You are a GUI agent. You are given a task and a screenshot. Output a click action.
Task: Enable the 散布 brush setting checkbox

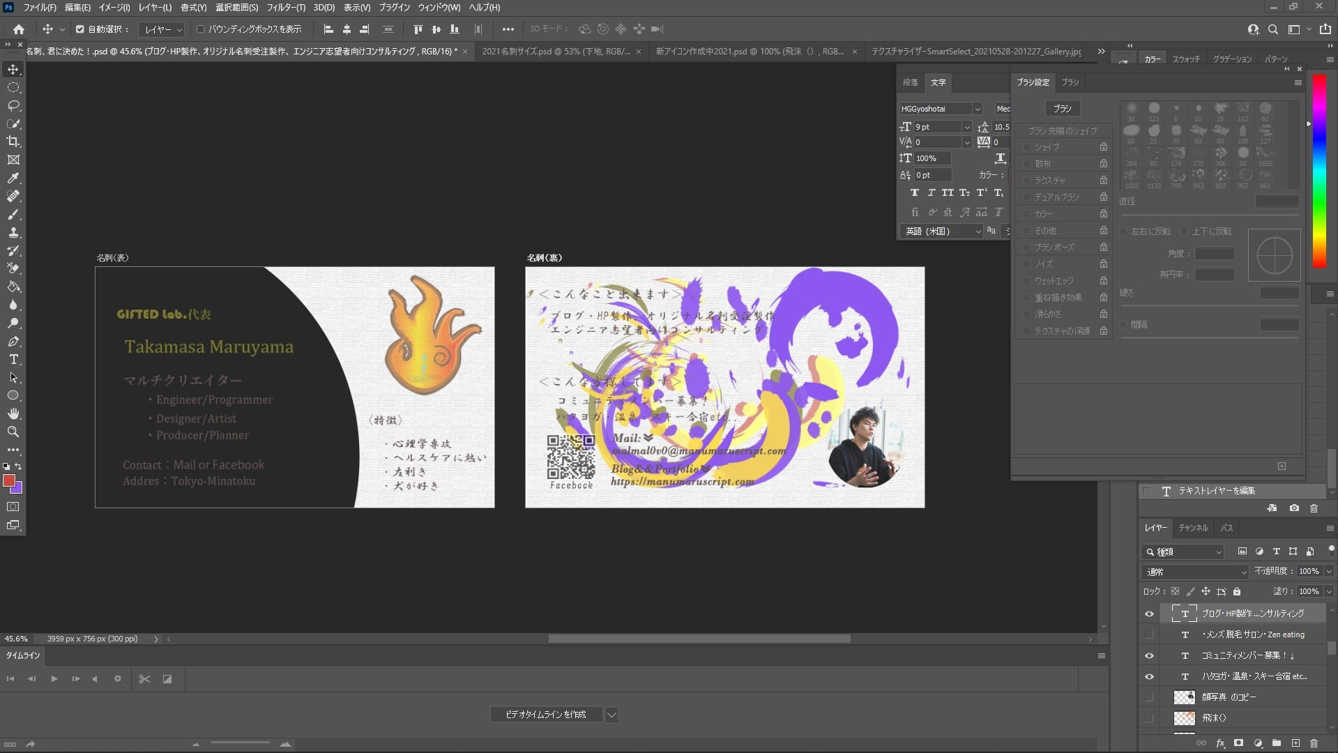click(1026, 164)
